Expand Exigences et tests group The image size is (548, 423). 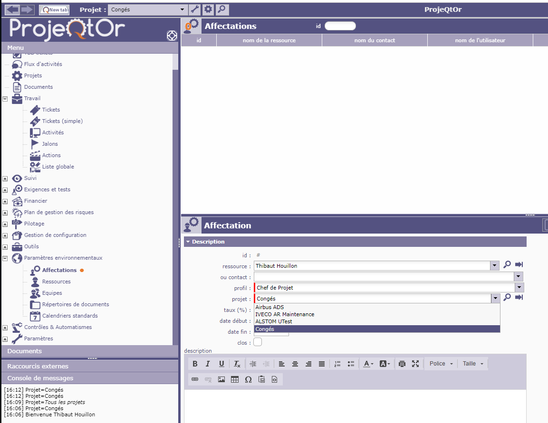(x=5, y=190)
